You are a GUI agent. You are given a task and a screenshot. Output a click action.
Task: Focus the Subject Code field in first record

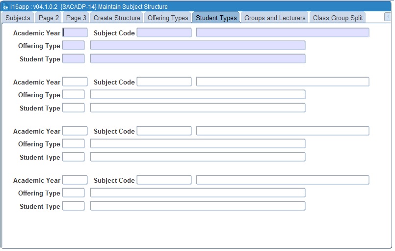point(164,33)
